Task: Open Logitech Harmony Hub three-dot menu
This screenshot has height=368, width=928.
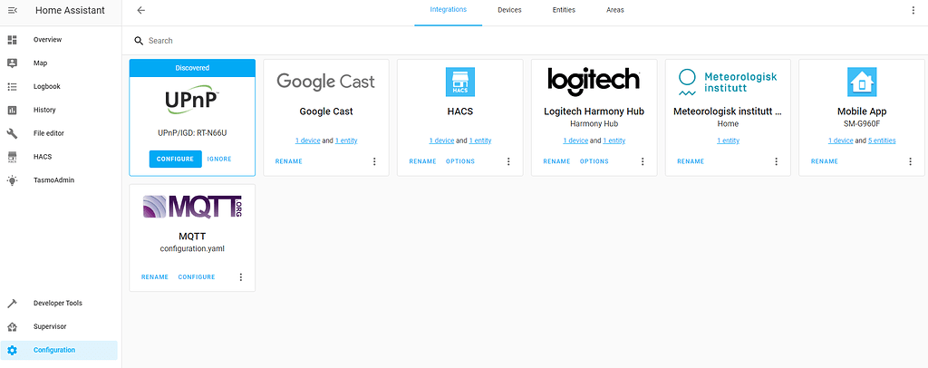Action: (x=643, y=161)
